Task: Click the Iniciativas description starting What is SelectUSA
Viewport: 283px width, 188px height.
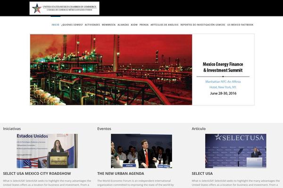Action: [47, 183]
